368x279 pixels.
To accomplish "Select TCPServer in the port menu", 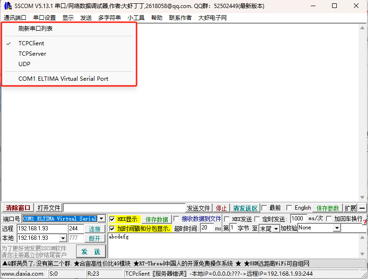I will click(33, 54).
